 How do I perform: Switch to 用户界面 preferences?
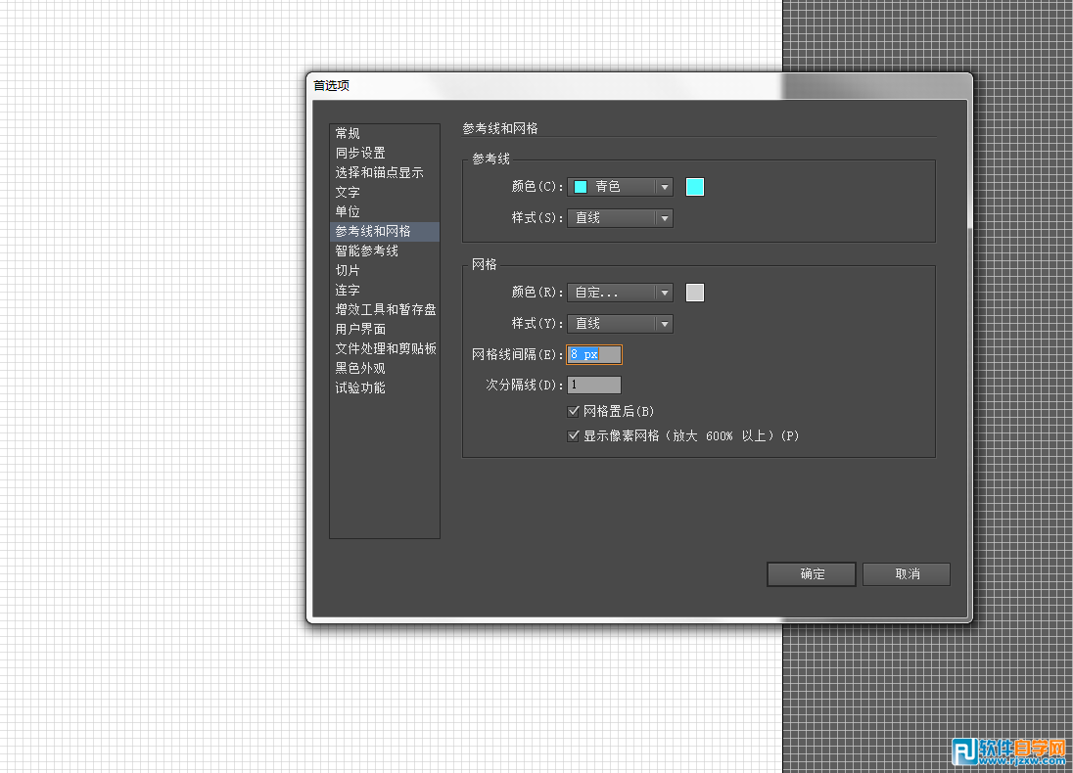tap(360, 329)
